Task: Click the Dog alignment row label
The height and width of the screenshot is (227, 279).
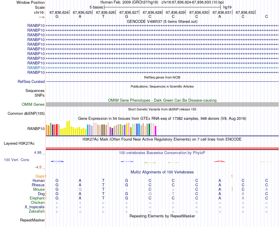Action: point(41,194)
